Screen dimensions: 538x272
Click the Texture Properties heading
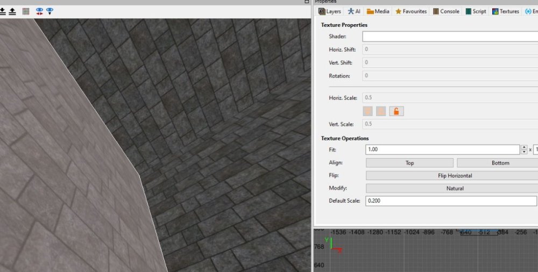[x=344, y=25]
